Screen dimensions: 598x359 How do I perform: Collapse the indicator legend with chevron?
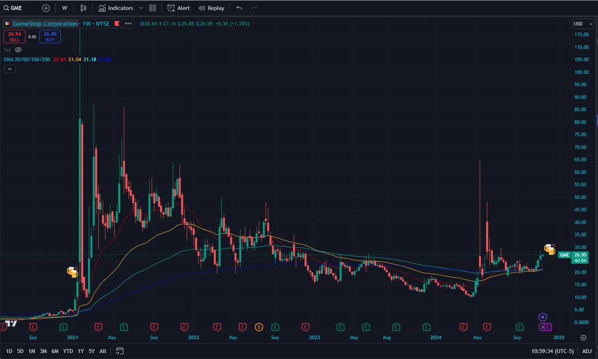(10, 69)
